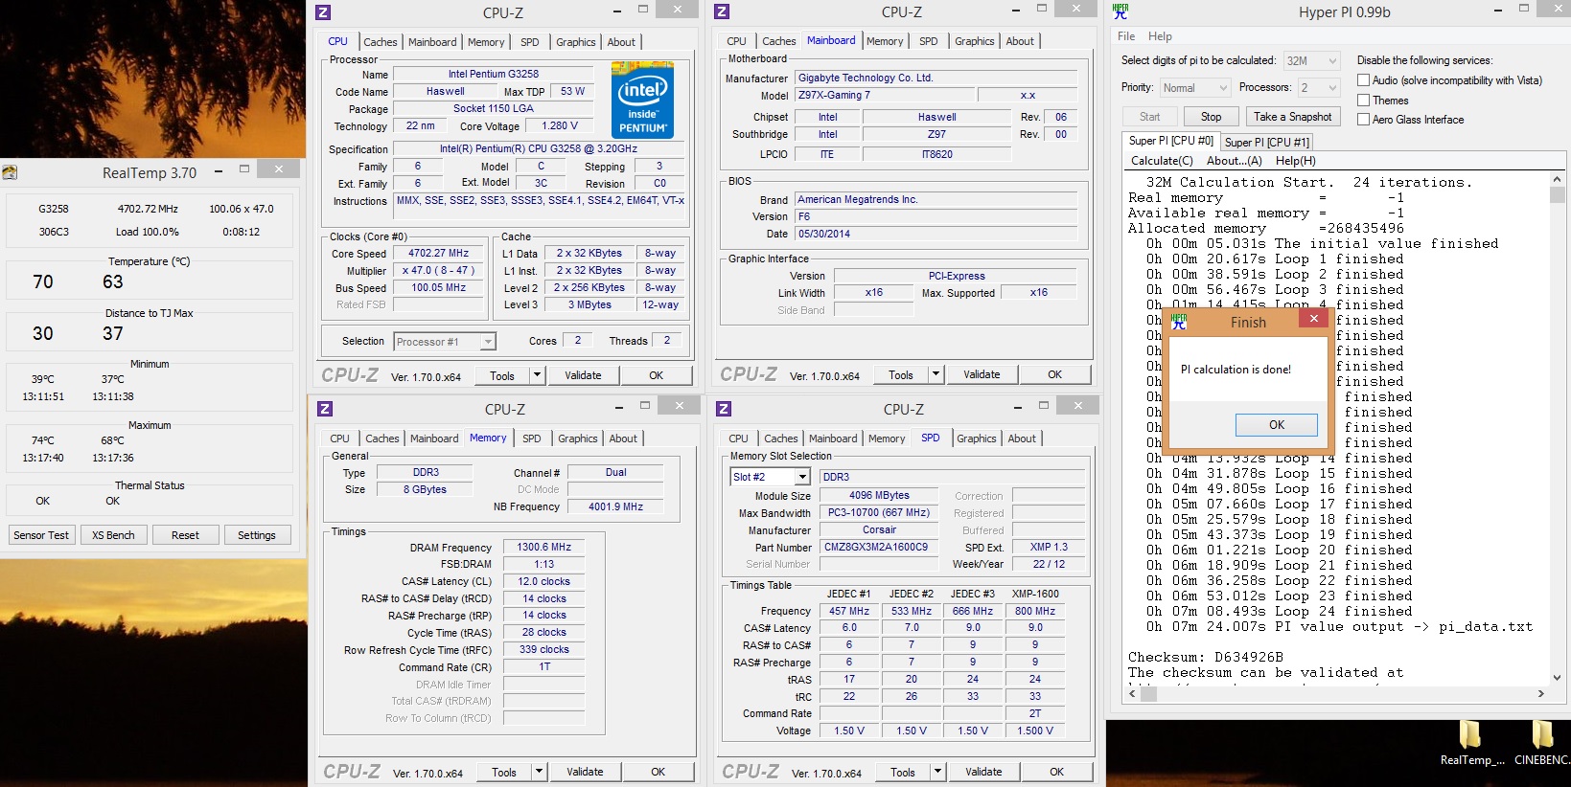Switch to the Super PI CPU #1 tab
This screenshot has height=787, width=1571.
click(x=1266, y=143)
